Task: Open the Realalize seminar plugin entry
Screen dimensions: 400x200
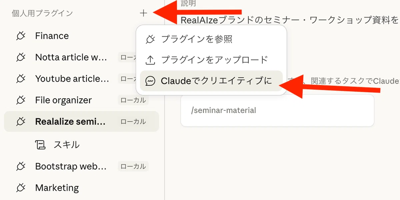Action: coord(81,122)
